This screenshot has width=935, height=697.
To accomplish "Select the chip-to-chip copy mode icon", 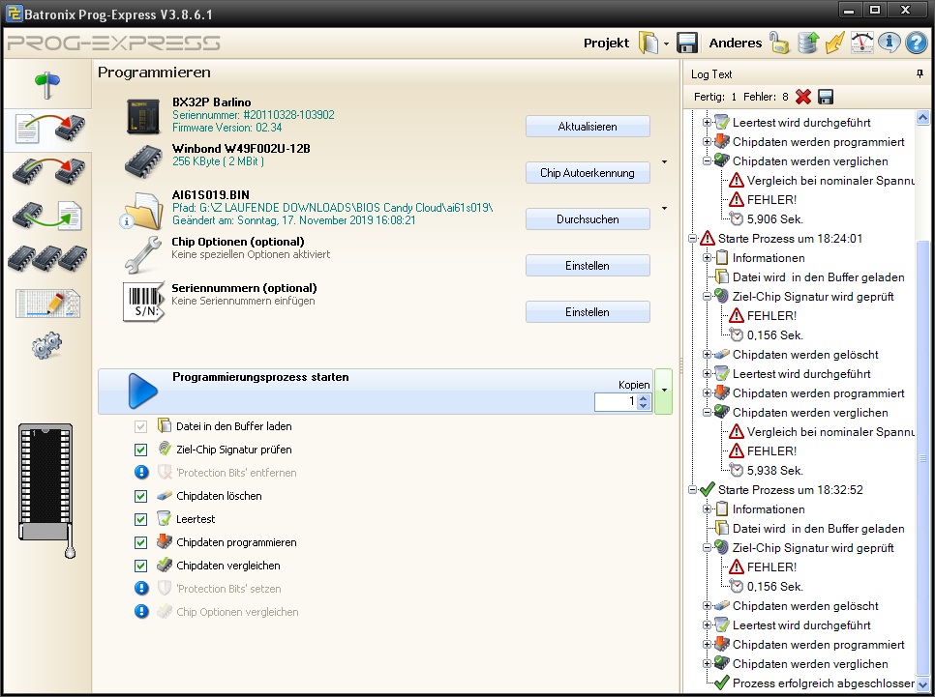I will coord(47,172).
